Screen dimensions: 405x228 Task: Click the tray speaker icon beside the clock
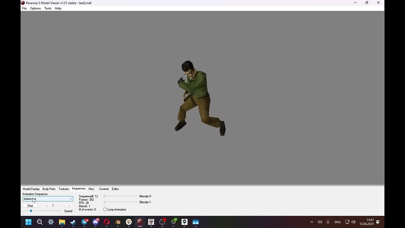(x=353, y=222)
